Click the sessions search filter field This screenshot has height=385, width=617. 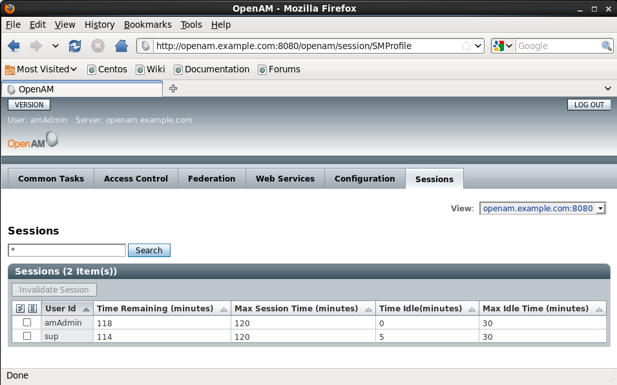pos(67,251)
